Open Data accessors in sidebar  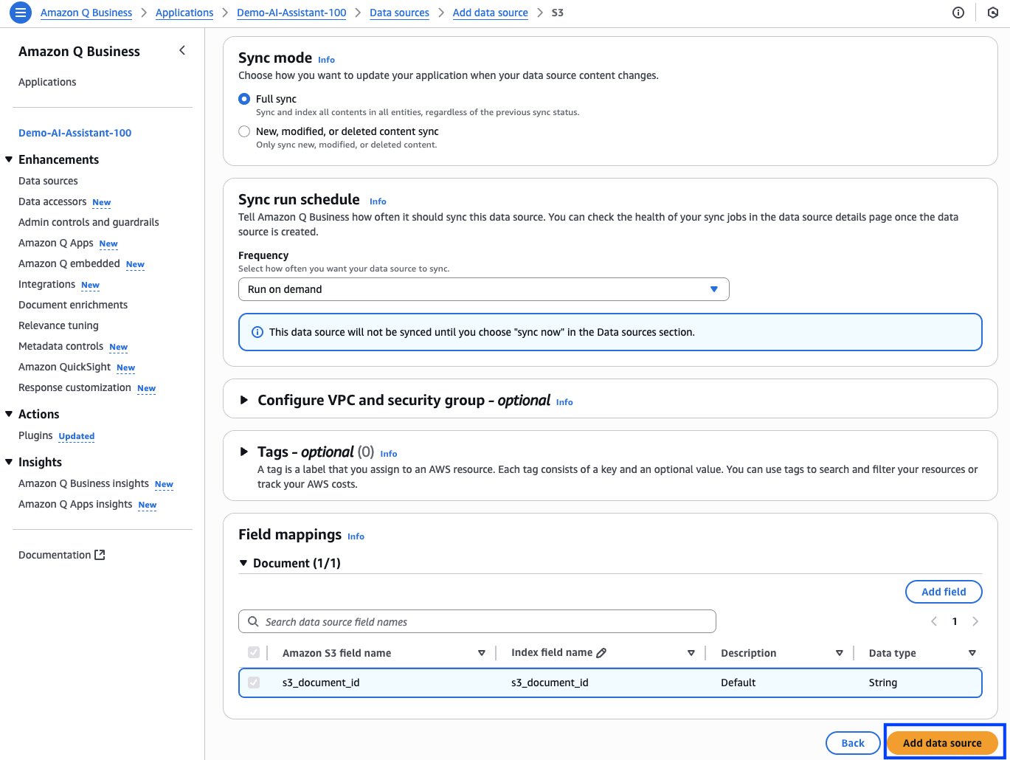(x=52, y=201)
